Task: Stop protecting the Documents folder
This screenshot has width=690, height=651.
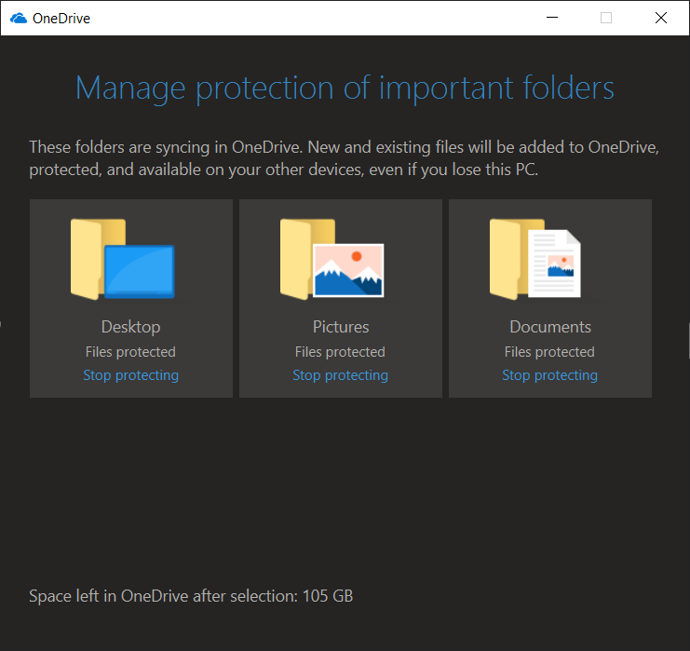Action: (x=549, y=375)
